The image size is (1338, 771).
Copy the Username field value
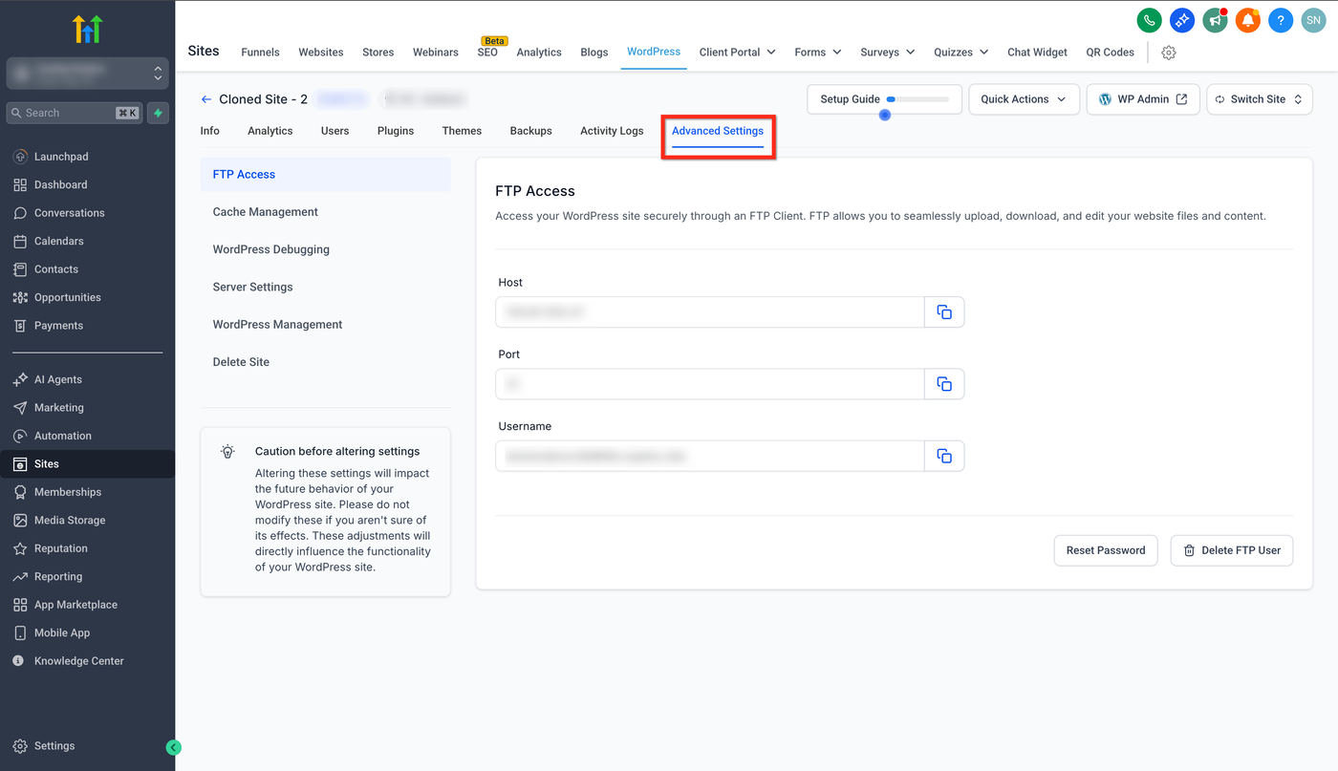944,457
